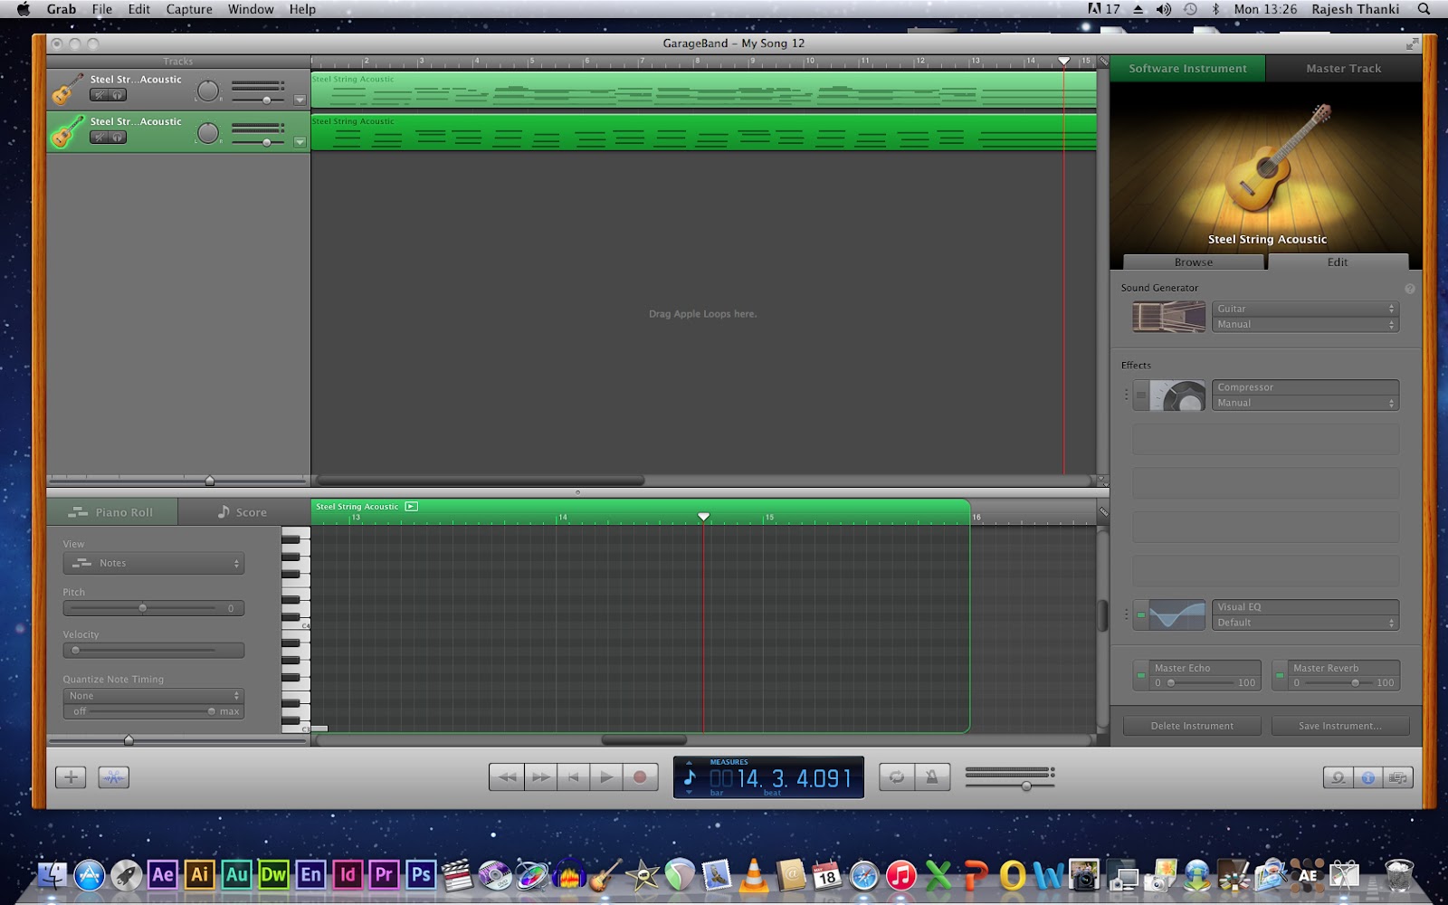Open the media browser
This screenshot has width=1448, height=905.
tap(1398, 777)
